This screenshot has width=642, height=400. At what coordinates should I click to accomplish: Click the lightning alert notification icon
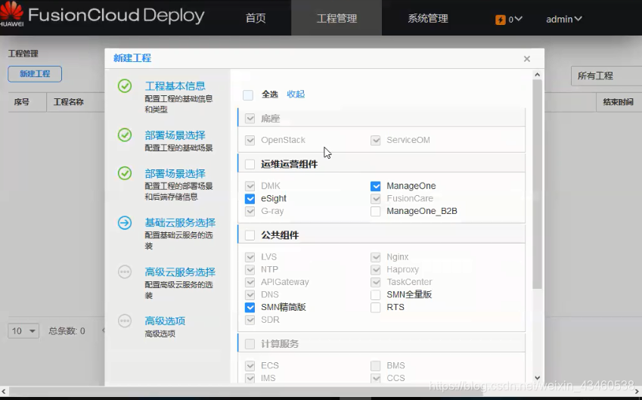click(501, 19)
